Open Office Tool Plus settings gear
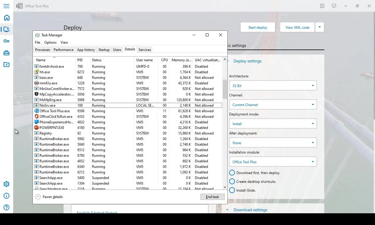 (6, 184)
